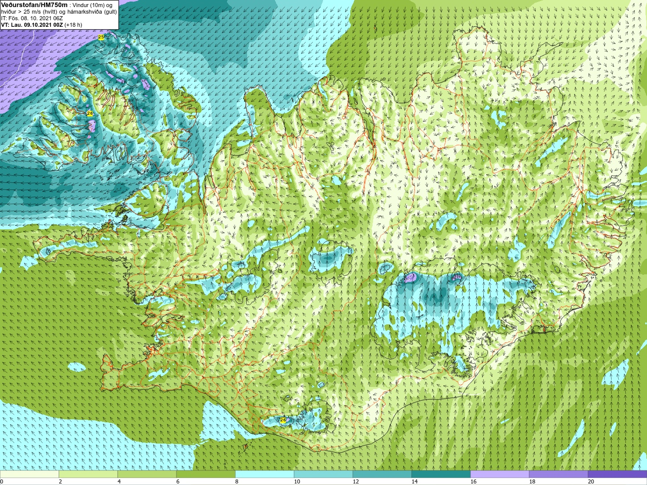This screenshot has height=485, width=647.
Task: Select the 14–16 m/s dark teal legend color
Action: point(441,474)
